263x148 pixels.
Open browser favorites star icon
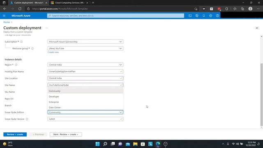(235, 9)
